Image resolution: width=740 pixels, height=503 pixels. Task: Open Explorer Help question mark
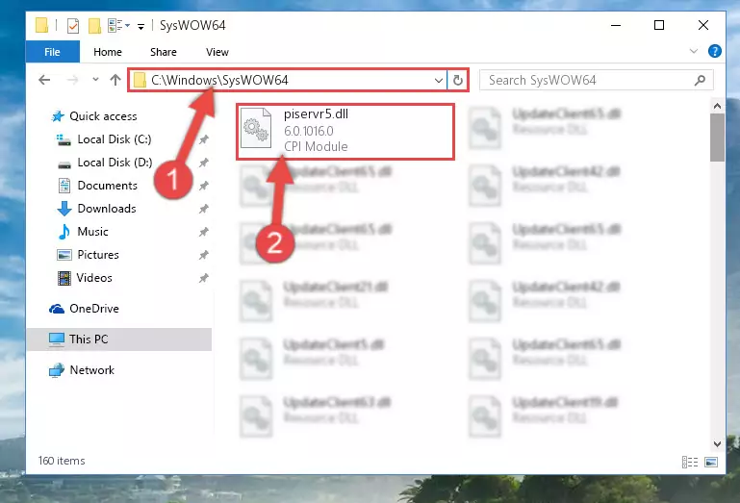click(x=715, y=51)
